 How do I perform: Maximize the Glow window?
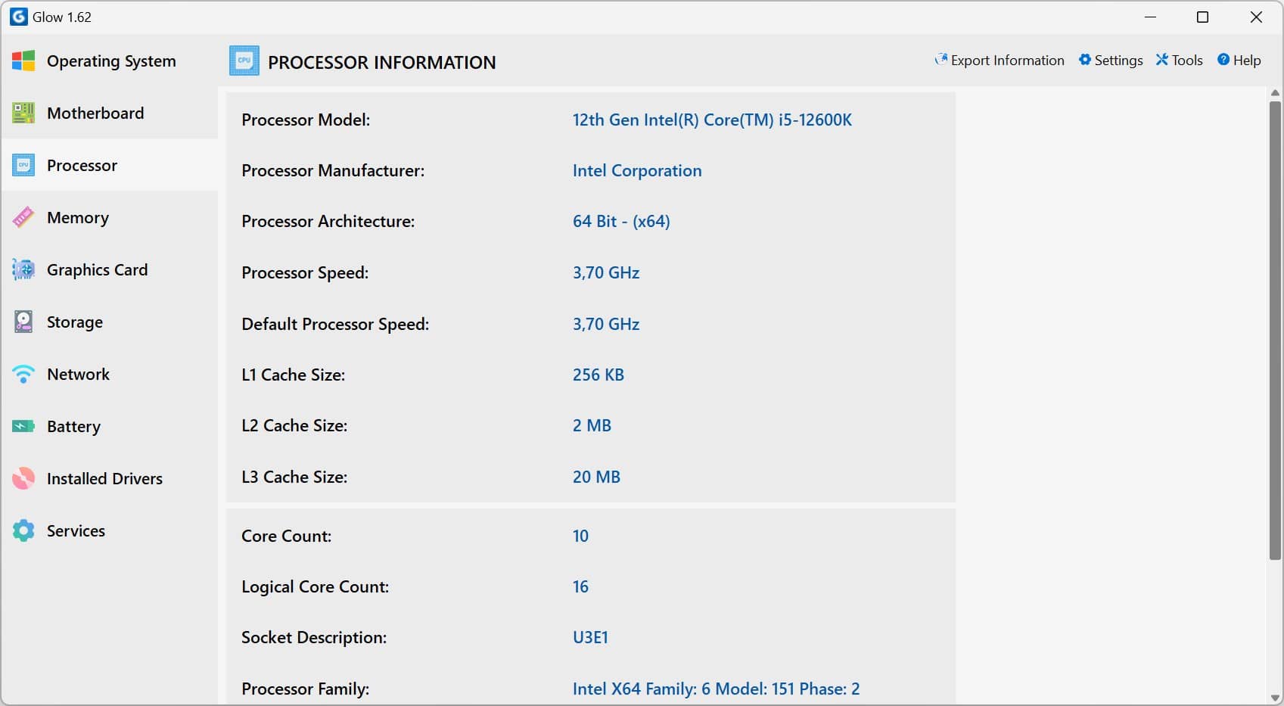[1202, 17]
